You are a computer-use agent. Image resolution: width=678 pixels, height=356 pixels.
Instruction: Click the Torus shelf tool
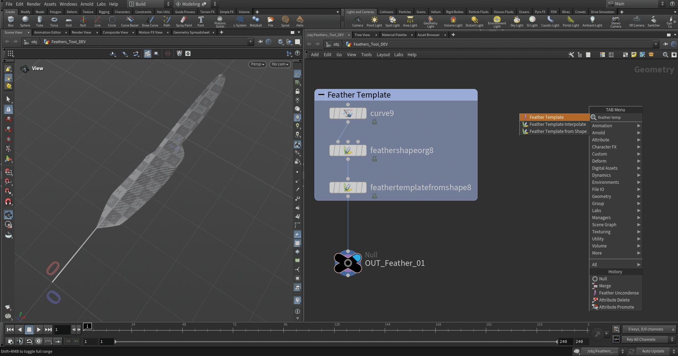click(x=54, y=21)
